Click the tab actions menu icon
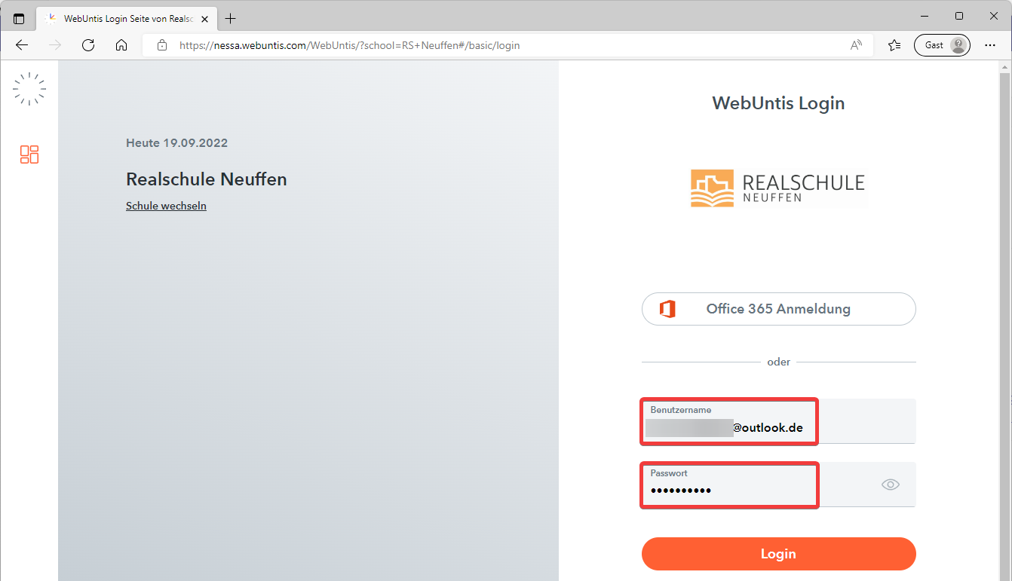This screenshot has height=581, width=1012. coord(19,18)
